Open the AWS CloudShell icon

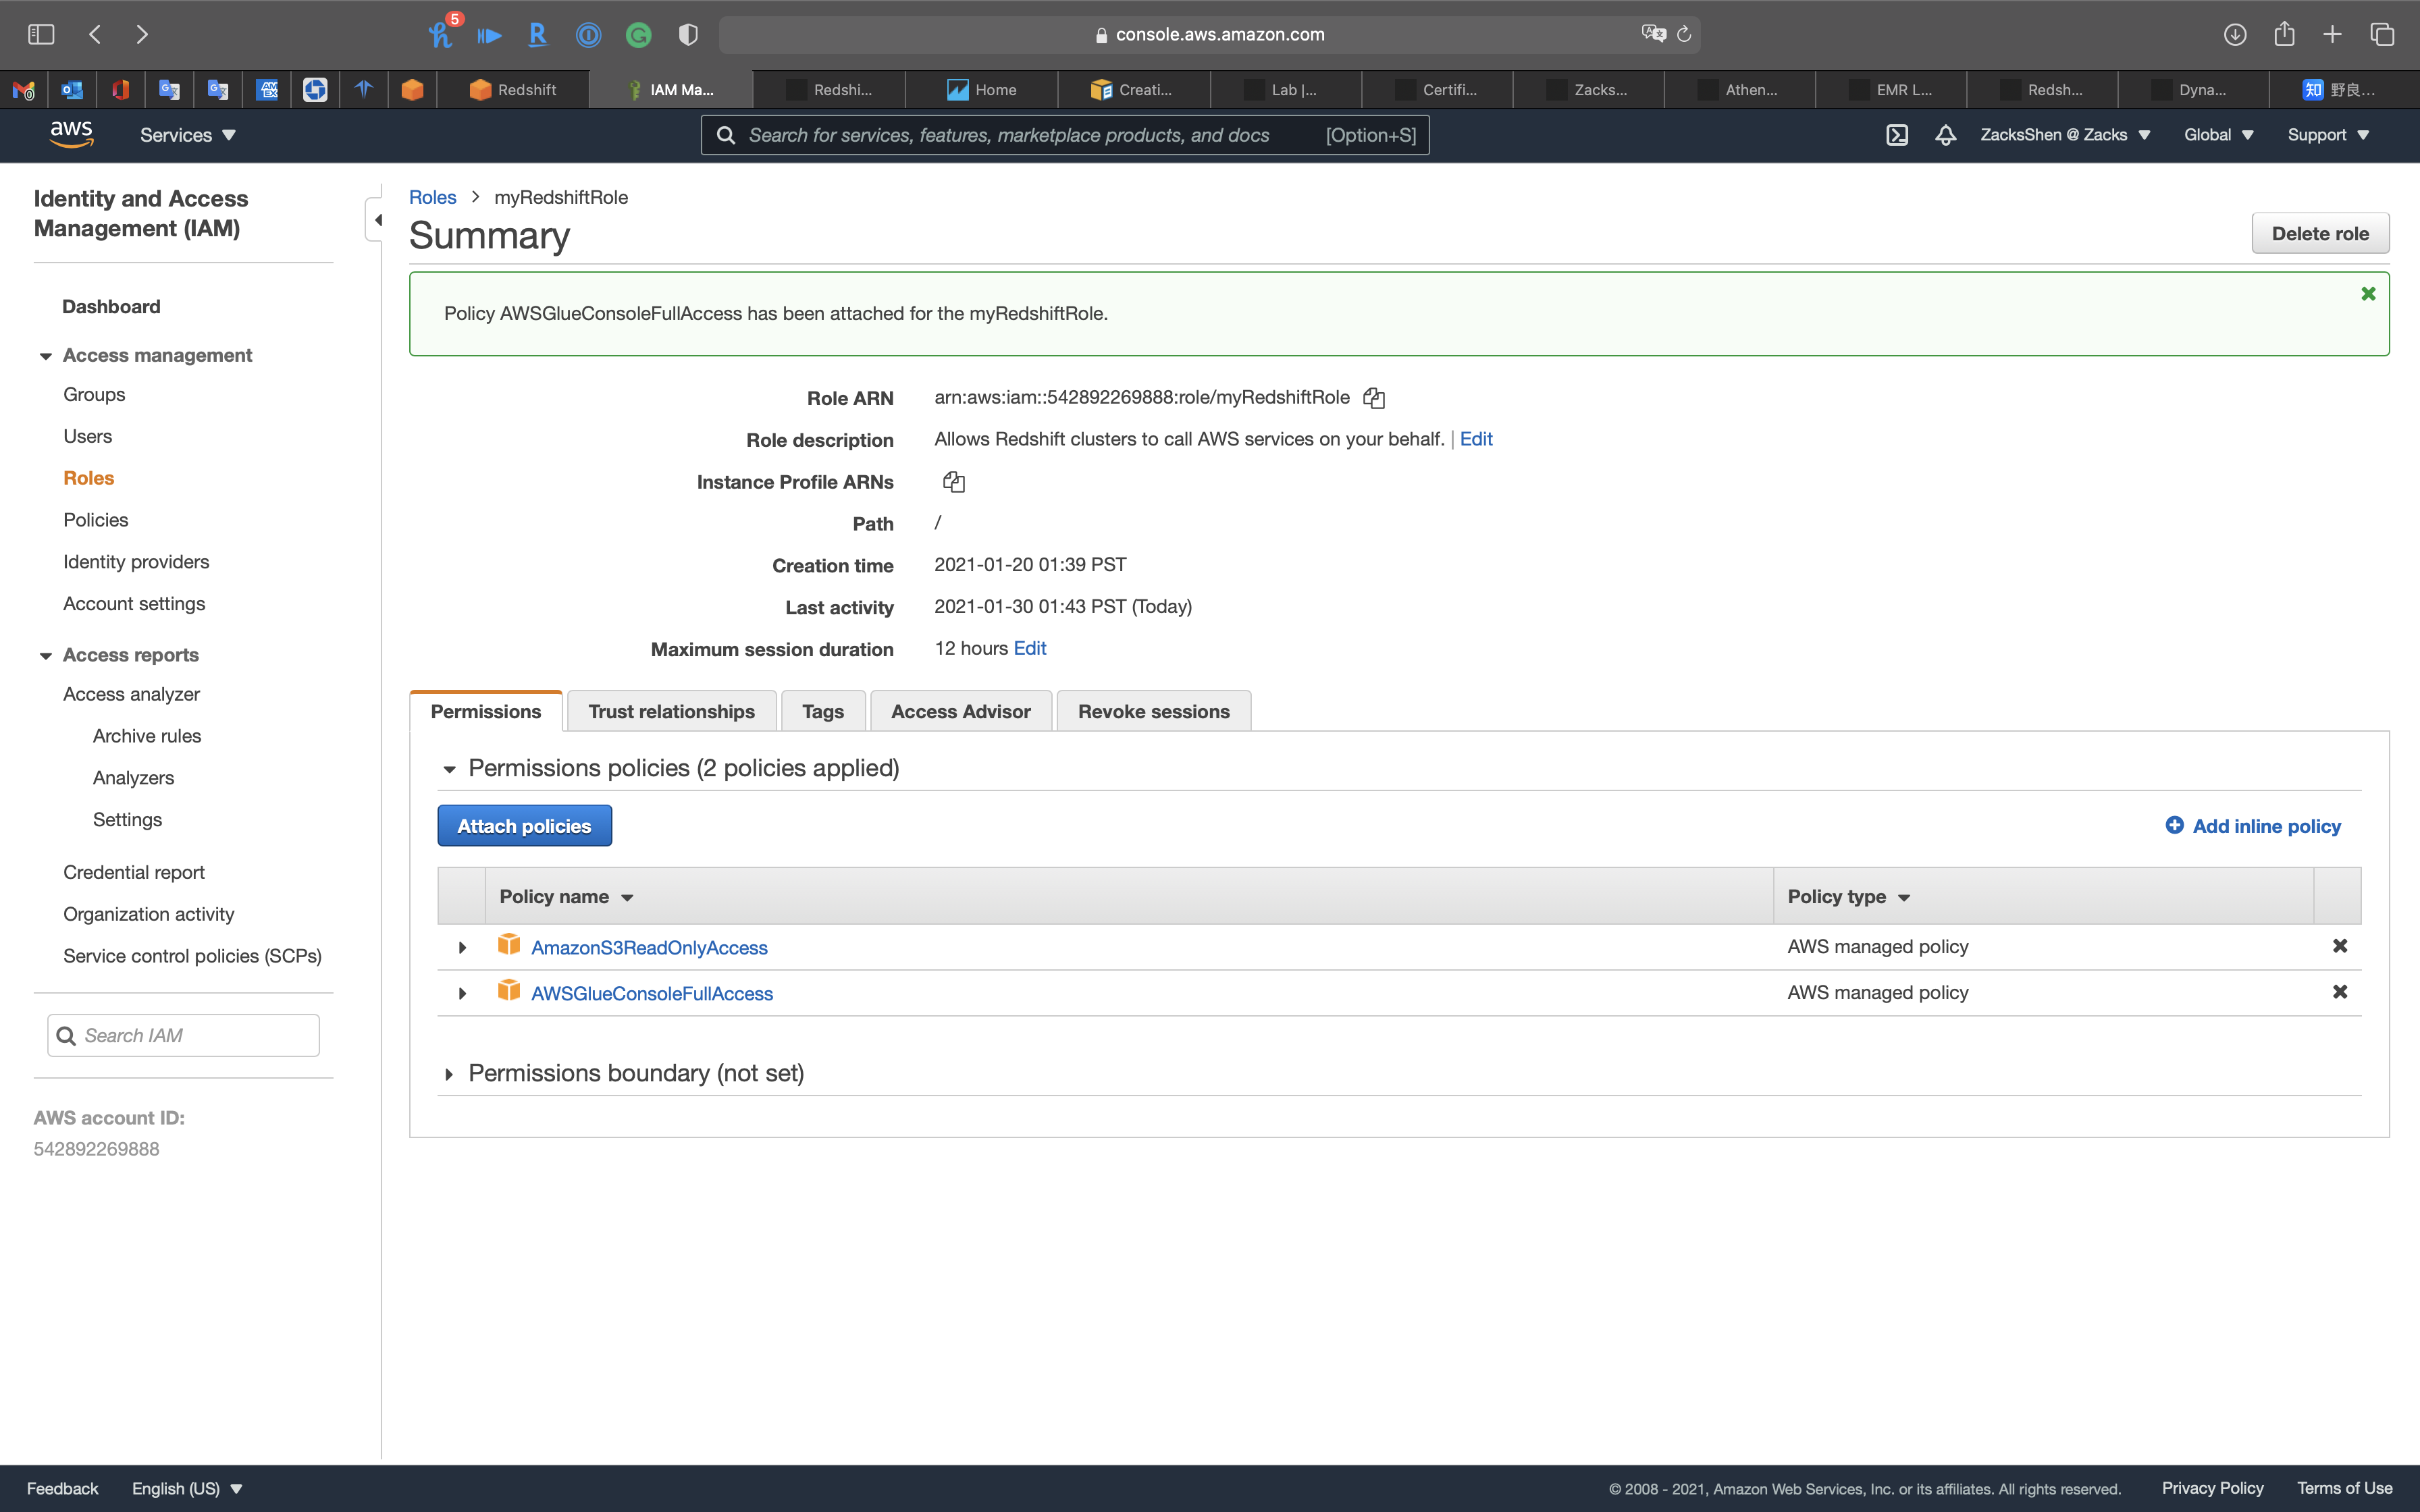[x=1897, y=135]
